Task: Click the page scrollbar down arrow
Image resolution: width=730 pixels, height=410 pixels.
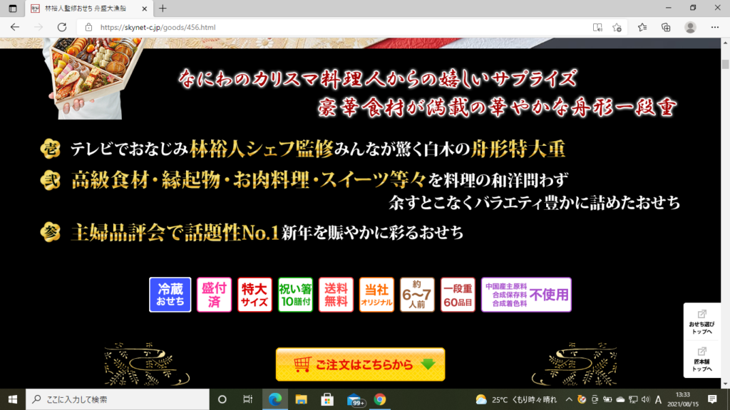Action: tap(725, 384)
